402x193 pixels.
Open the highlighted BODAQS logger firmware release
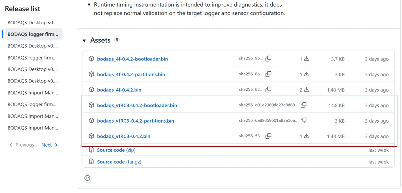click(x=33, y=34)
